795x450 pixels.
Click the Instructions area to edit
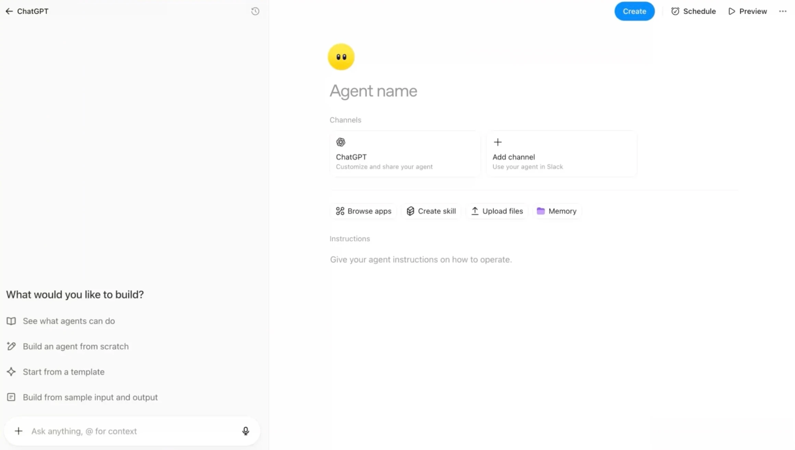421,260
